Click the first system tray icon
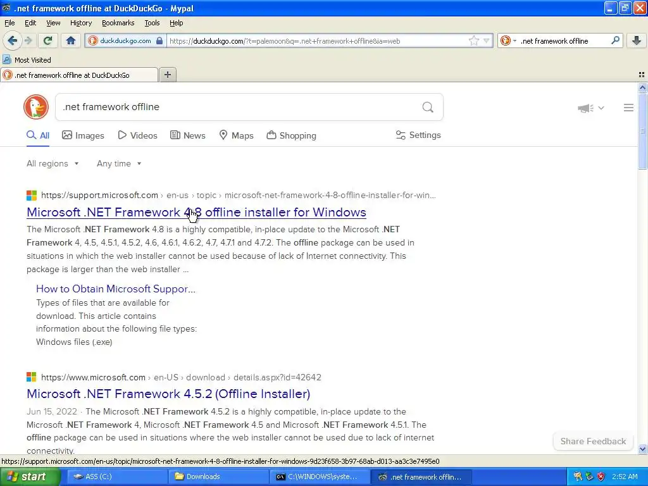Viewport: 648px width, 486px height. point(578,477)
